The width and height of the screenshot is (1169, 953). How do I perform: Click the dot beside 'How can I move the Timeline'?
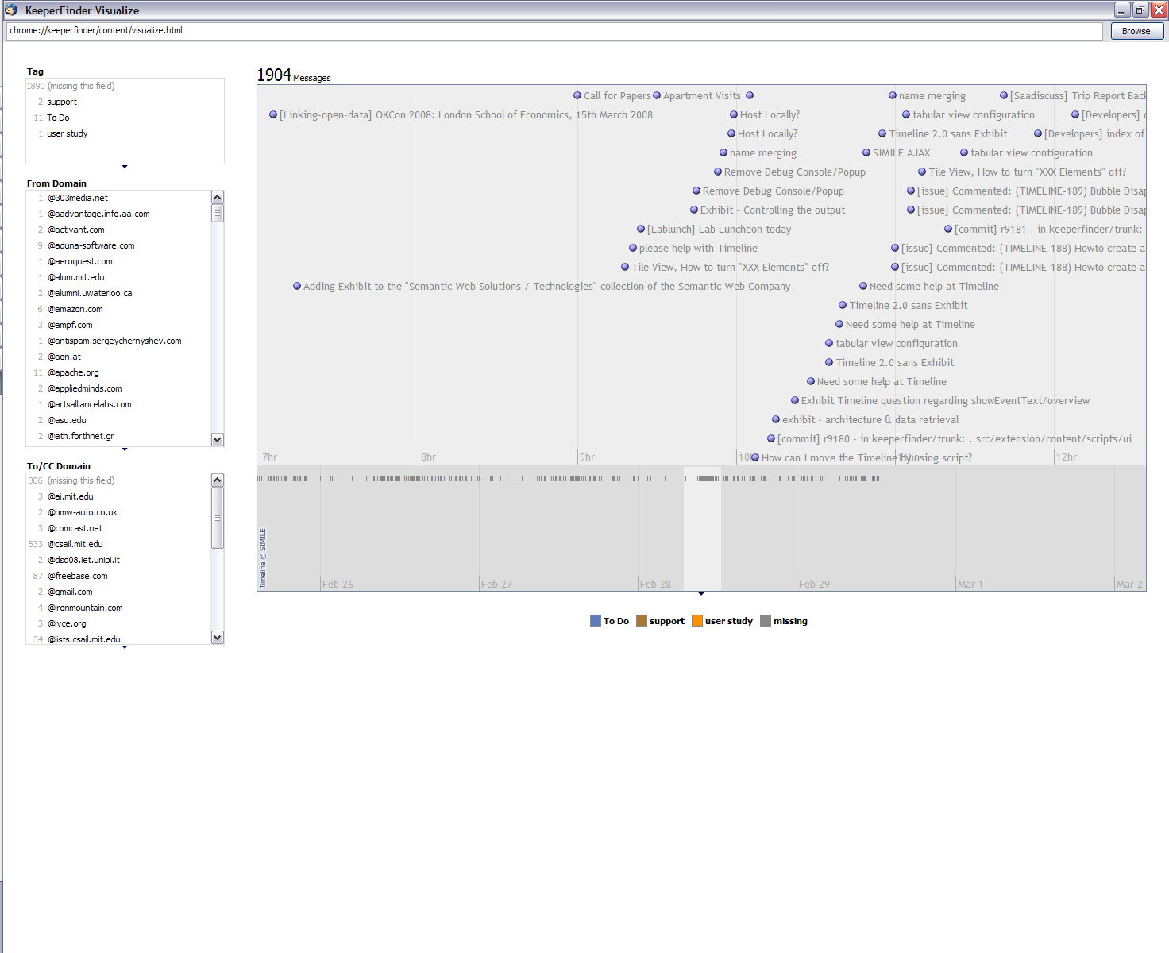755,457
